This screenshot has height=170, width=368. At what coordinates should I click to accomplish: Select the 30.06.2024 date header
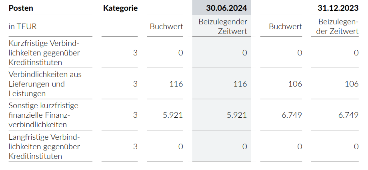tap(226, 8)
